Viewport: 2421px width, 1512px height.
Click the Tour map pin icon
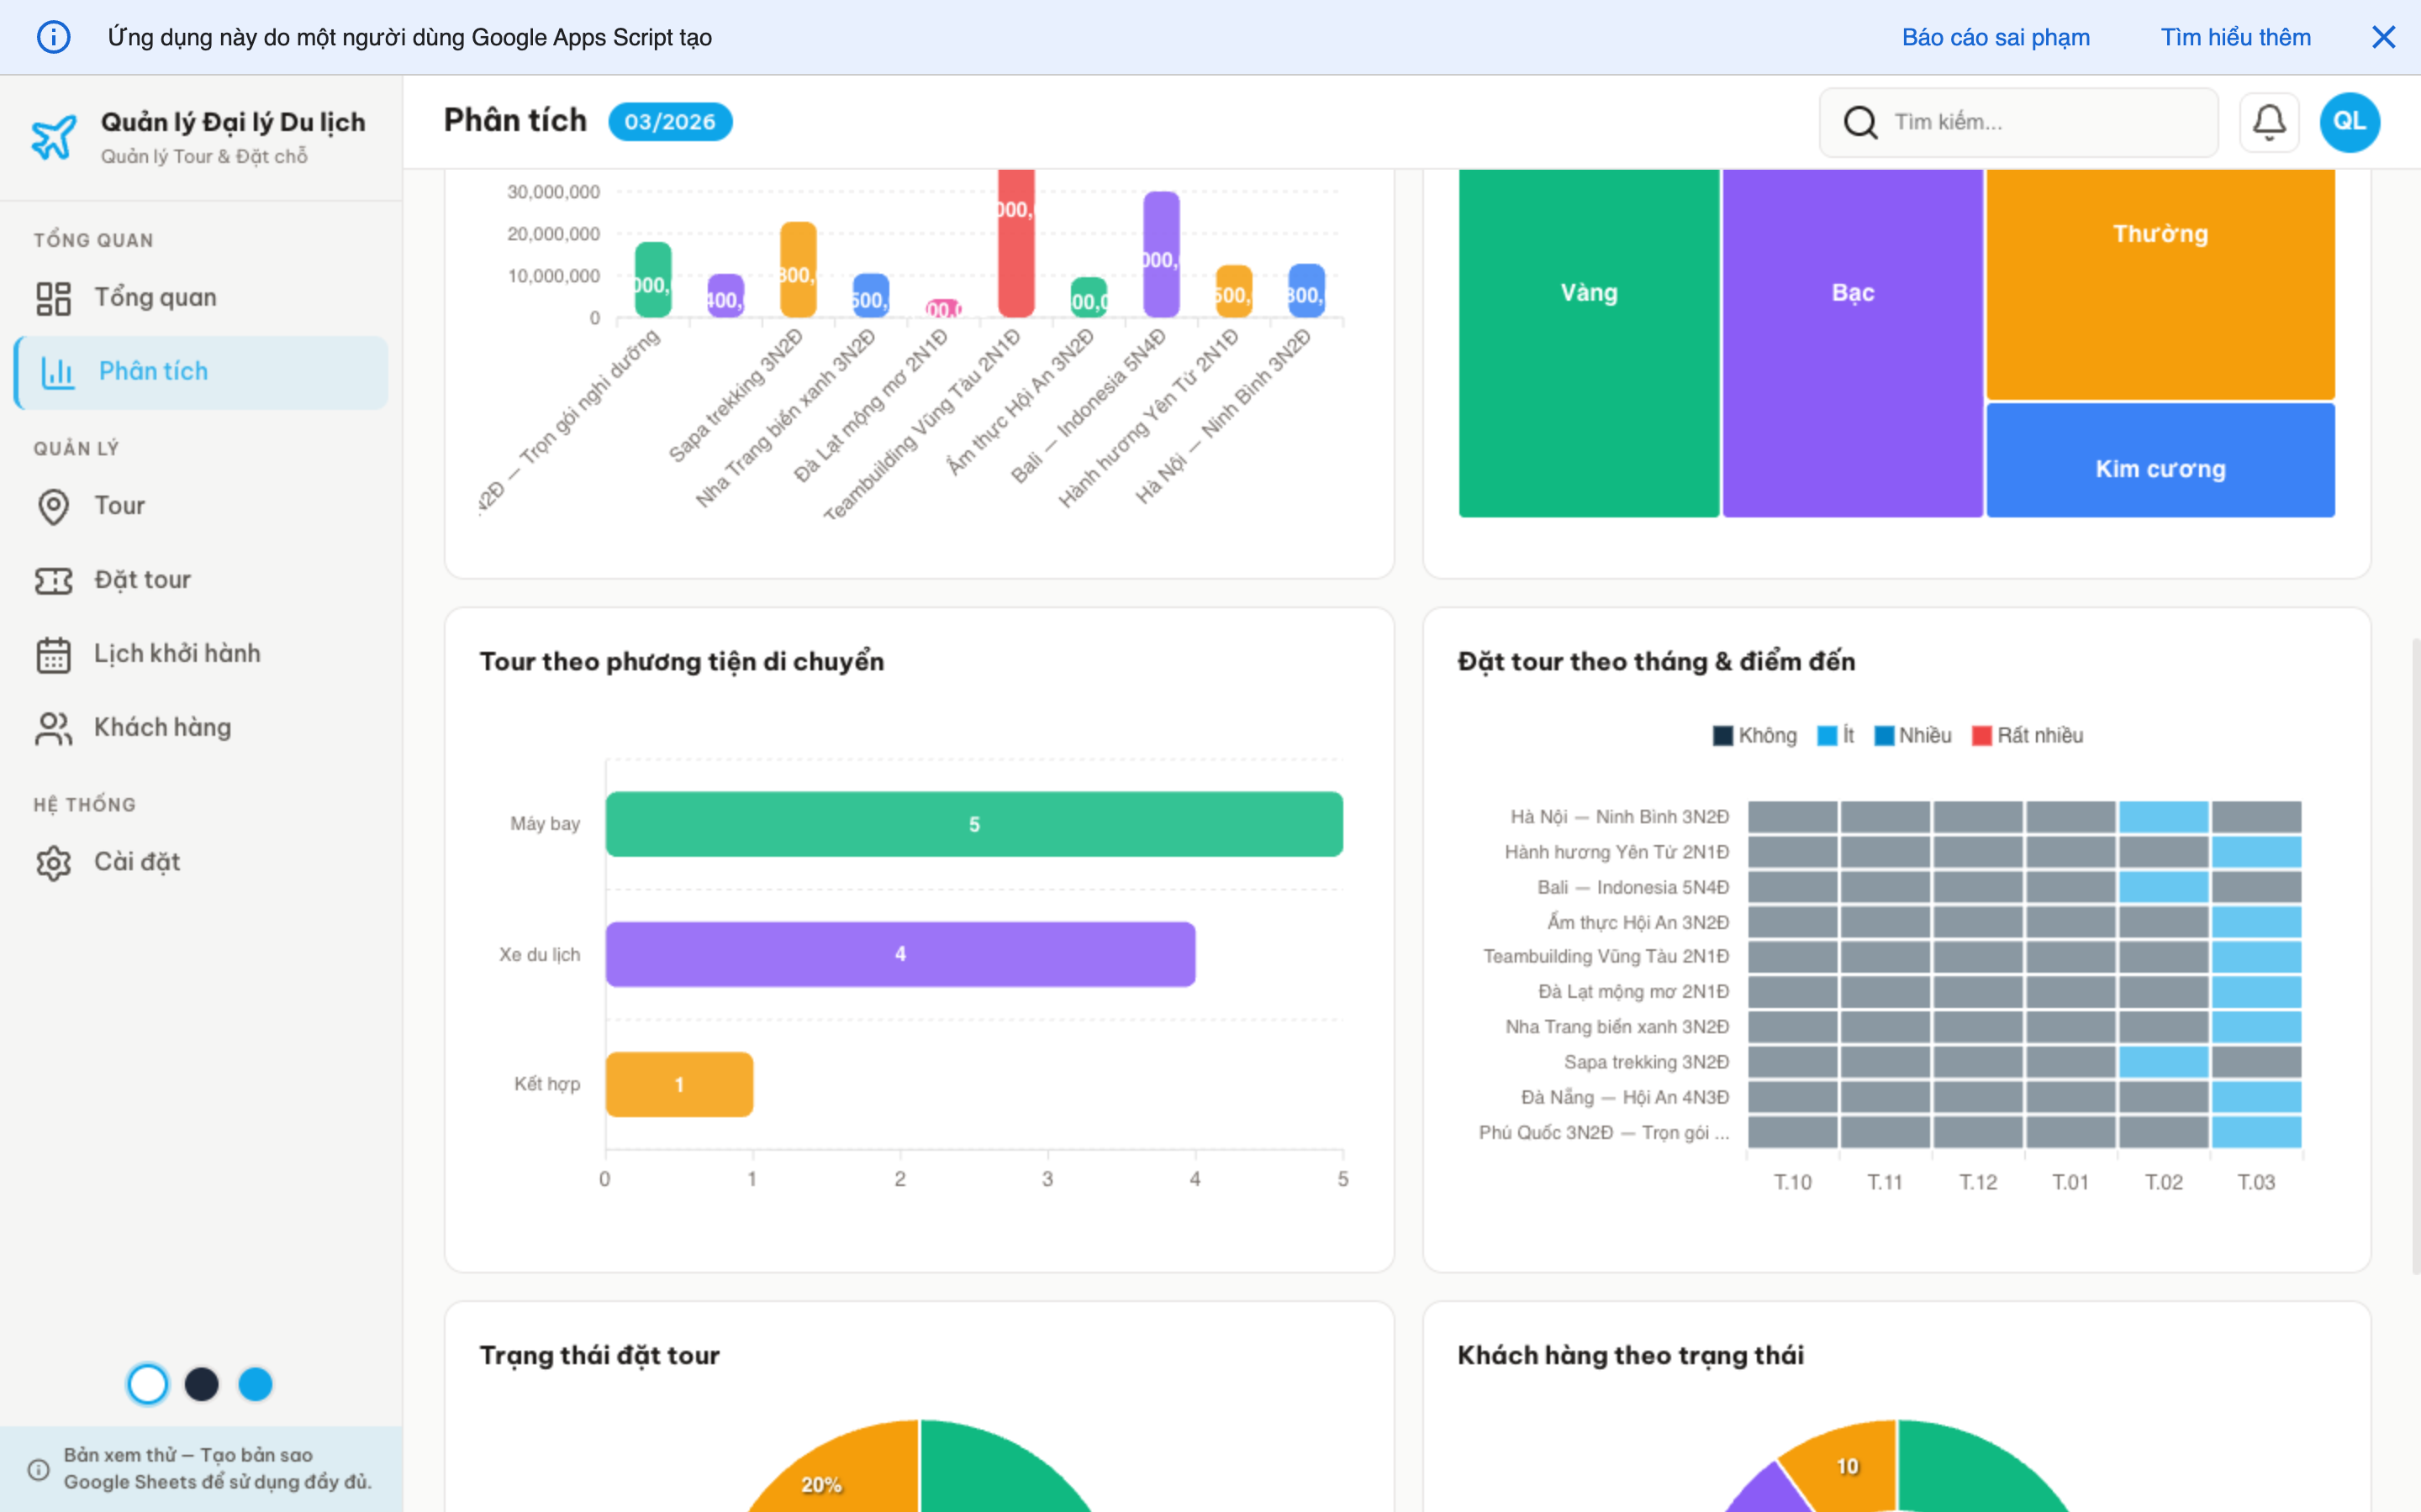[53, 506]
